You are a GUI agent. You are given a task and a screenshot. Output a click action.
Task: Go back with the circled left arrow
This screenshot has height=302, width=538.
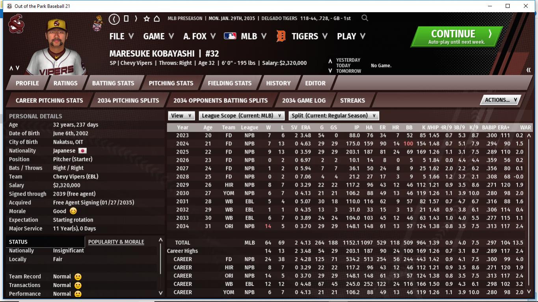coord(114,19)
